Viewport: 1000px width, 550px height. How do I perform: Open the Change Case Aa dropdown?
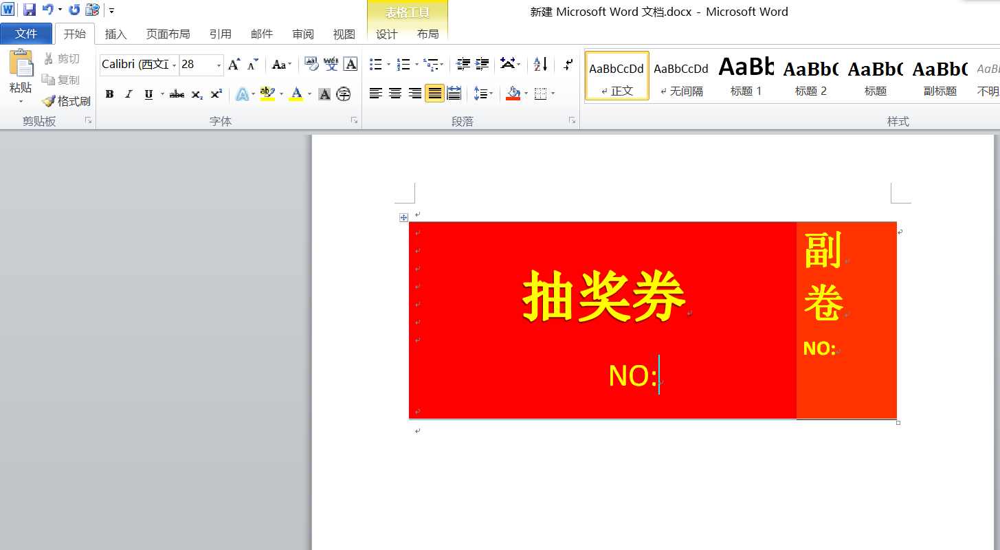[282, 65]
